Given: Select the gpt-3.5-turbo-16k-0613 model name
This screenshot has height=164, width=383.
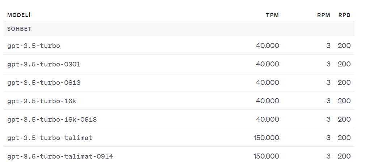Looking at the screenshot, I should (52, 120).
